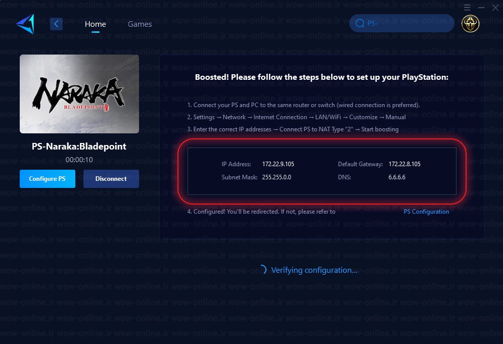This screenshot has width=503, height=344.
Task: Switch to the Games tab
Action: [140, 24]
